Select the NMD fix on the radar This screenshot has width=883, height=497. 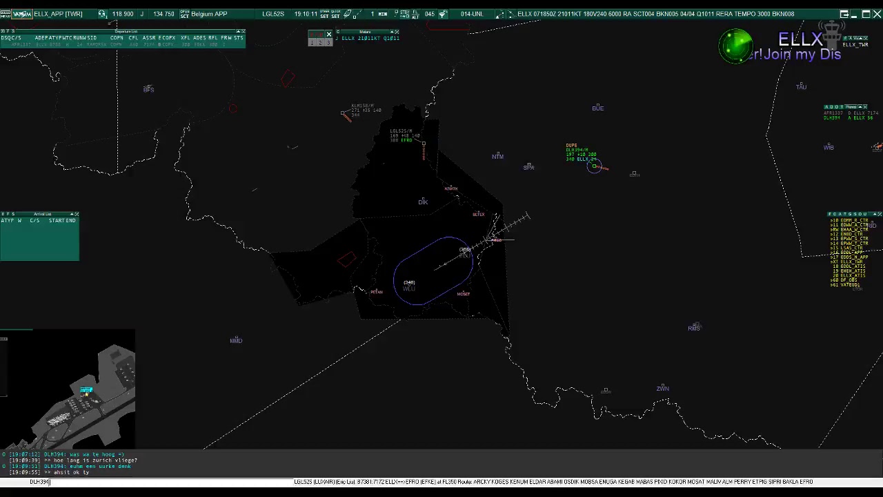coord(236,340)
